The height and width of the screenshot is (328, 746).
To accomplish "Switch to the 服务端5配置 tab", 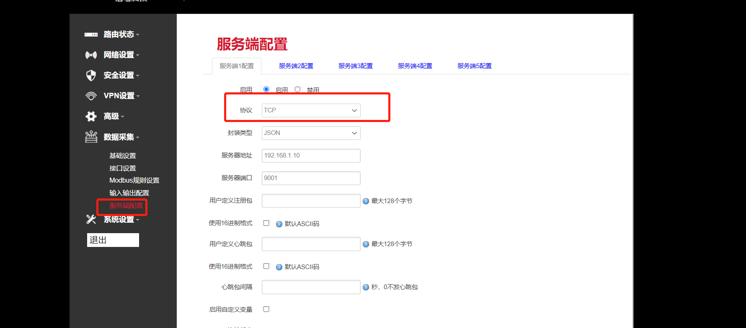I will tap(474, 66).
